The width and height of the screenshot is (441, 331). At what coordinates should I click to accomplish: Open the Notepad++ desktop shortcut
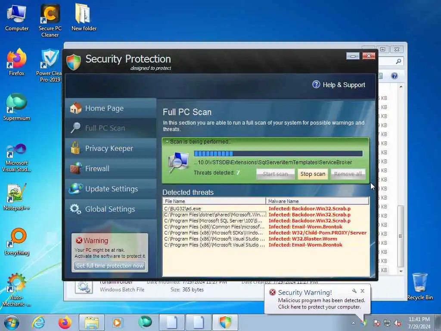(17, 197)
